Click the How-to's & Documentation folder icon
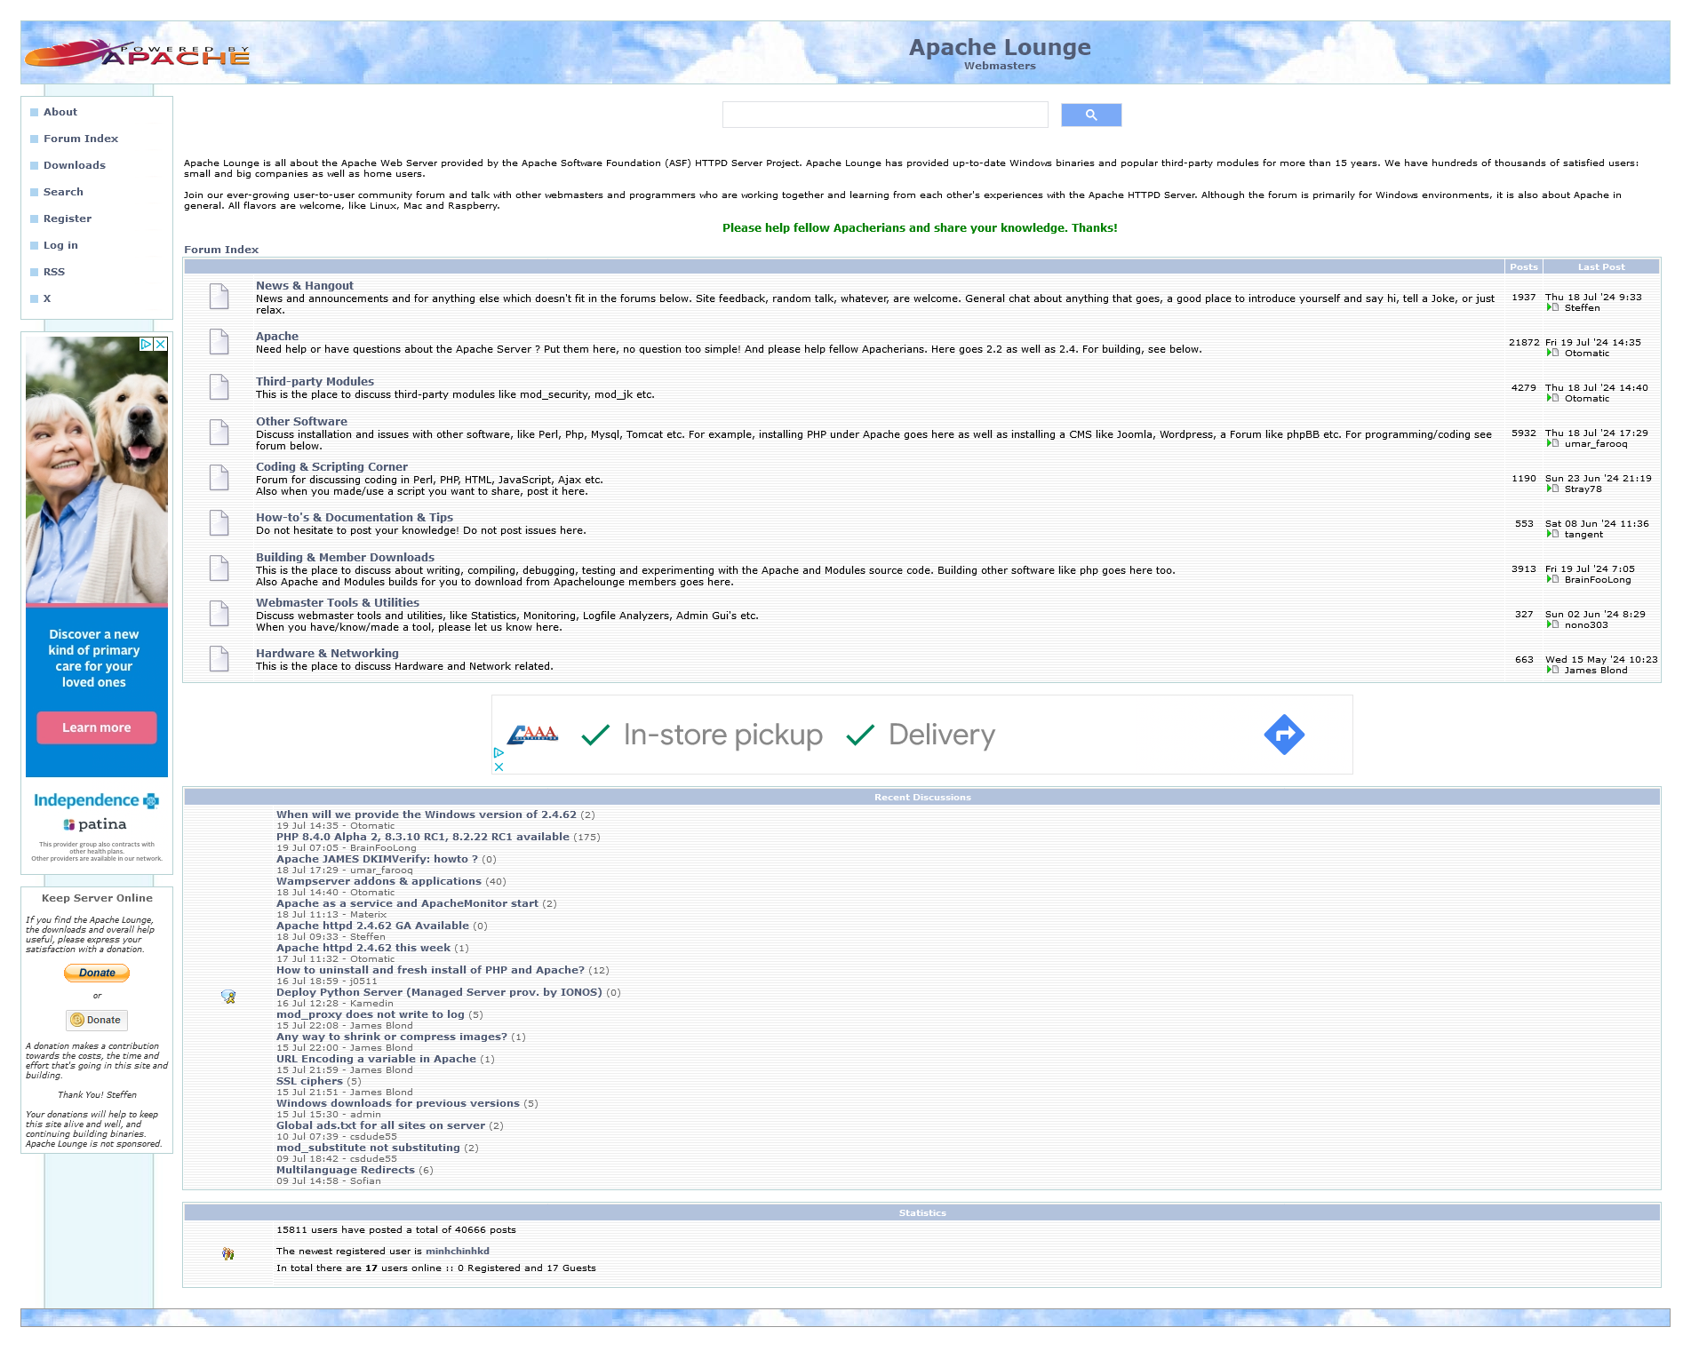This screenshot has width=1691, height=1359. pyautogui.click(x=219, y=523)
